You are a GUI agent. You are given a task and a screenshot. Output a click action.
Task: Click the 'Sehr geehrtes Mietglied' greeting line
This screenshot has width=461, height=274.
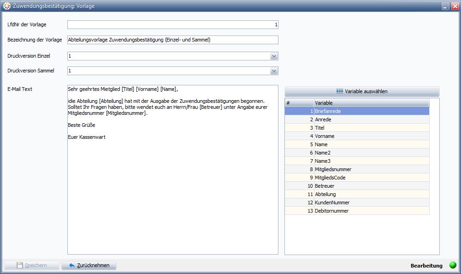coord(123,89)
